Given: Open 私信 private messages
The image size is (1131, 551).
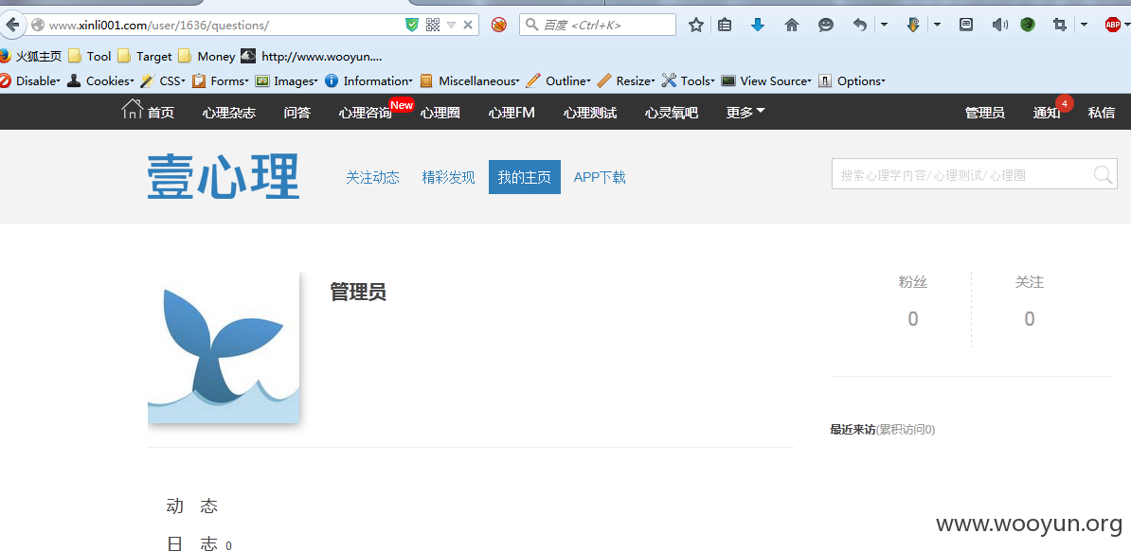Looking at the screenshot, I should [1102, 113].
